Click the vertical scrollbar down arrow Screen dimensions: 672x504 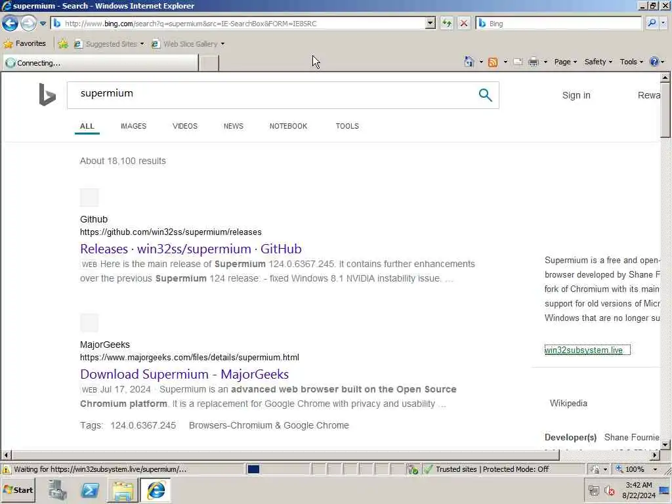pos(665,444)
